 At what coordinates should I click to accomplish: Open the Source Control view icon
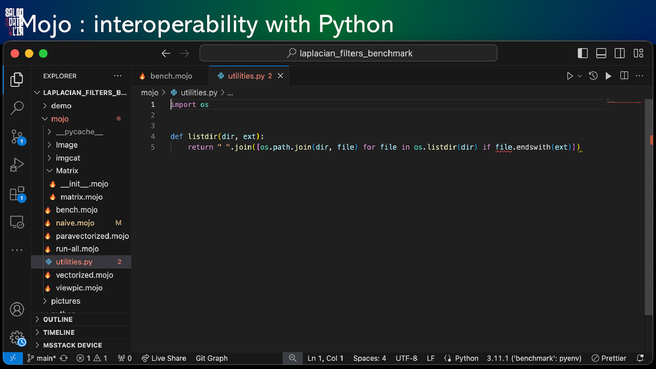18,137
